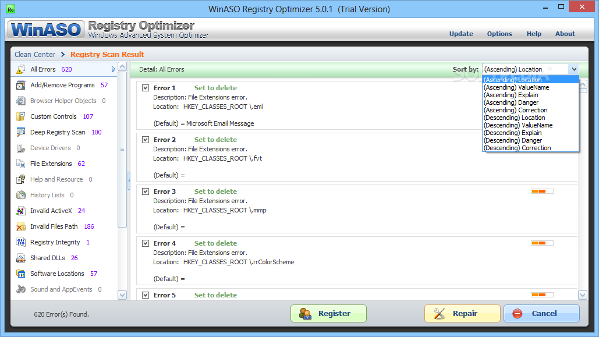599x337 pixels.
Task: Open the About menu
Action: tap(565, 34)
